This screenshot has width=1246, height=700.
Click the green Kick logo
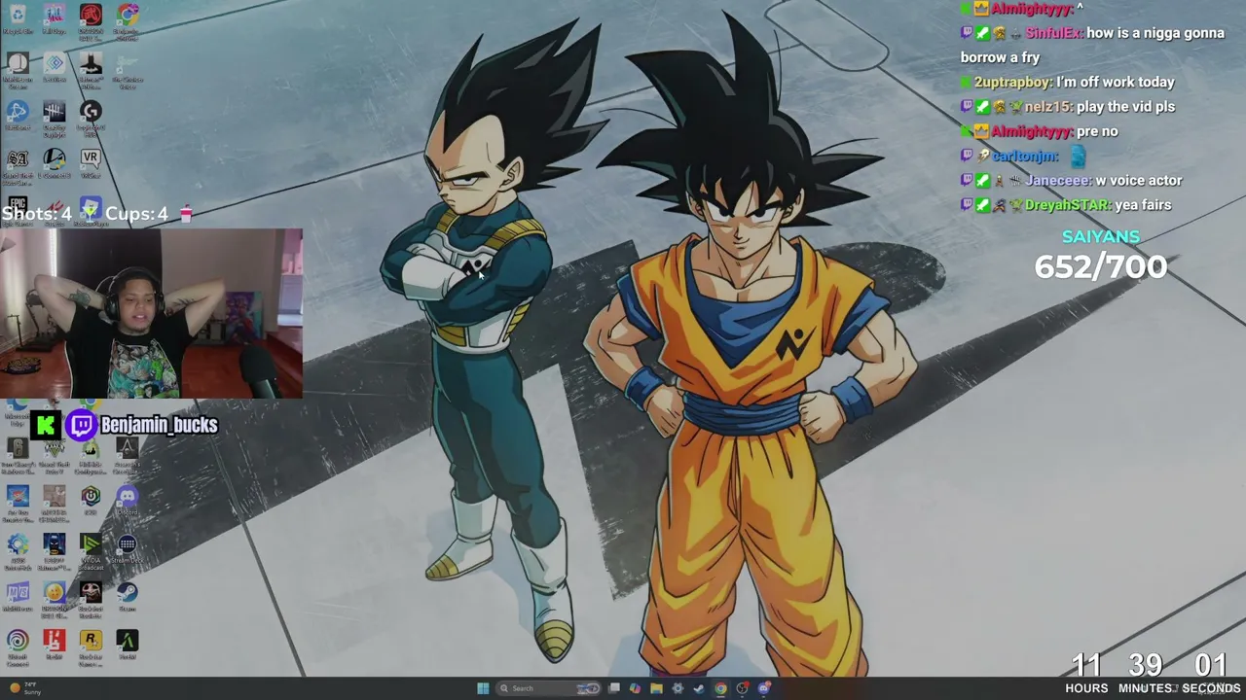pos(46,425)
